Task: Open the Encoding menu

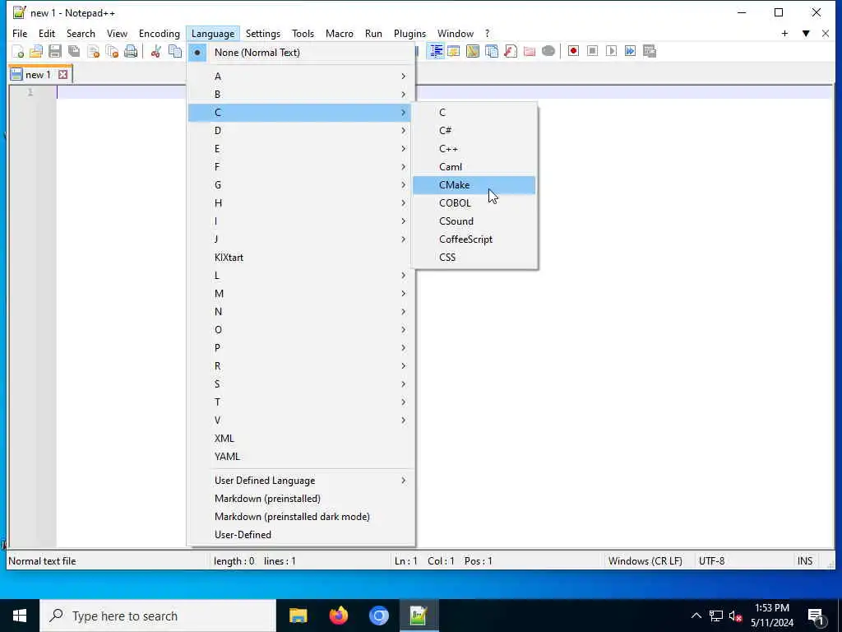Action: pyautogui.click(x=159, y=33)
